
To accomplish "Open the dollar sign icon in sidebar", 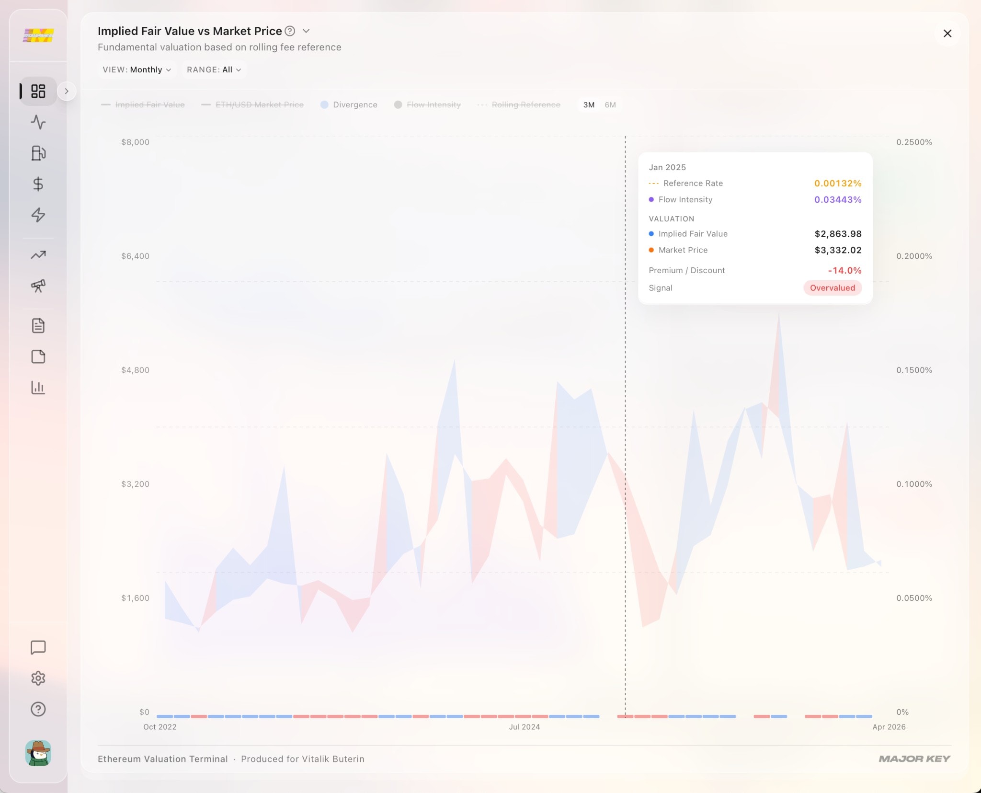I will point(38,184).
